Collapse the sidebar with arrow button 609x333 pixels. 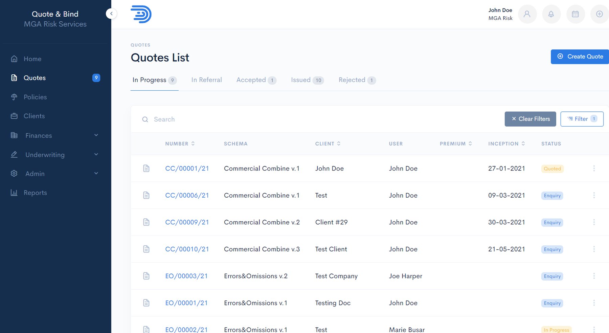click(x=111, y=14)
